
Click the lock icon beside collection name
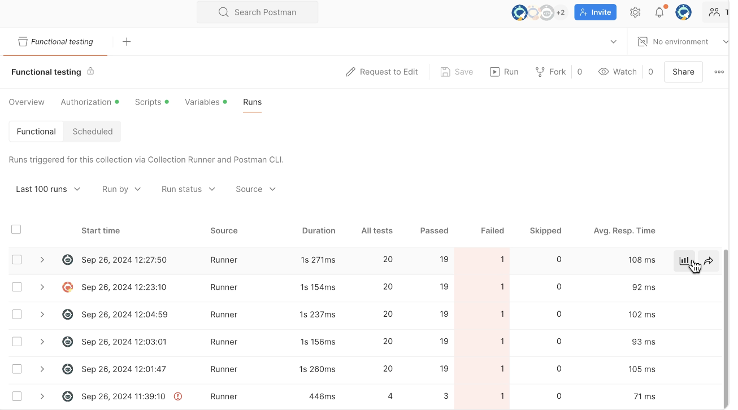(90, 72)
